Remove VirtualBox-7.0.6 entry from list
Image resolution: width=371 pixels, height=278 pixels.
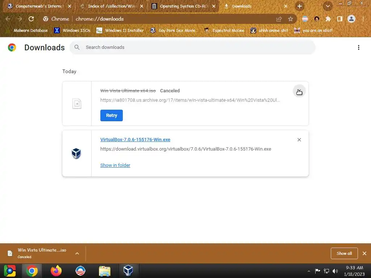coord(299,140)
